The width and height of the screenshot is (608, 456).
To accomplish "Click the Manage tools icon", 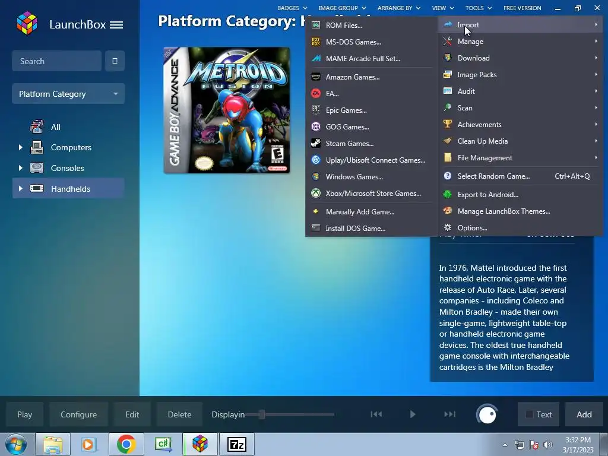I will (448, 42).
